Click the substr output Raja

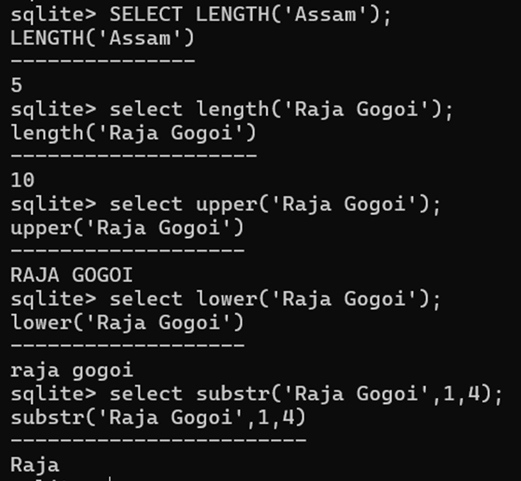[35, 465]
